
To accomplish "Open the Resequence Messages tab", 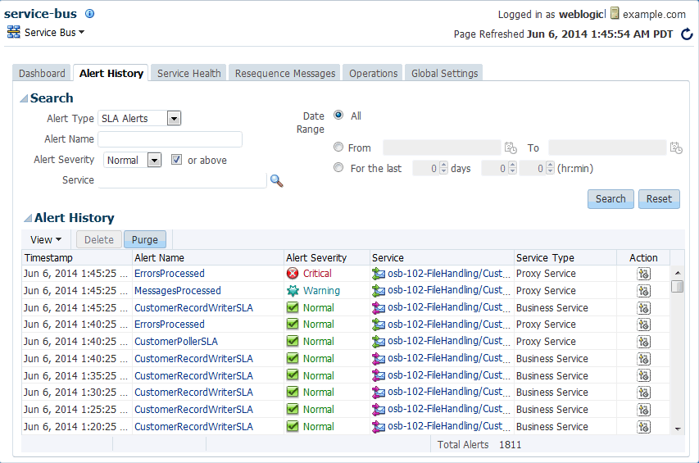I will (x=285, y=73).
